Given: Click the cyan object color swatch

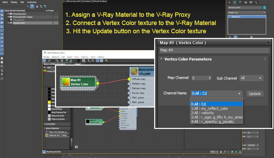Looking at the screenshot, I should pyautogui.click(x=264, y=7).
